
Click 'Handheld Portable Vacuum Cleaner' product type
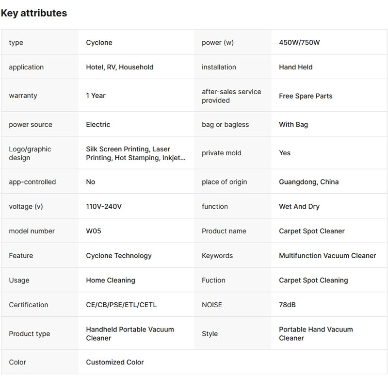click(x=129, y=333)
